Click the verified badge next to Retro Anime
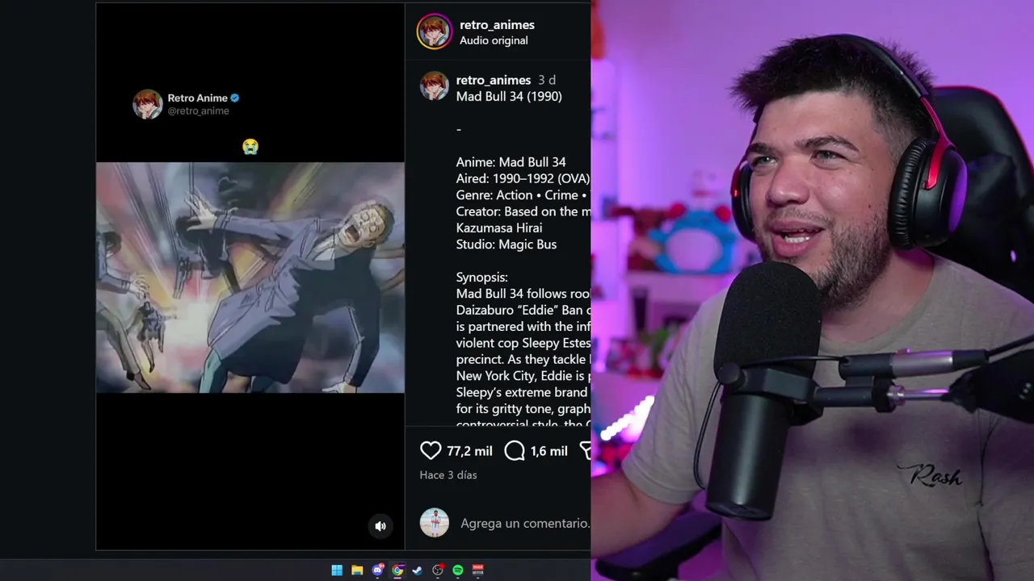The width and height of the screenshot is (1034, 581). tap(235, 98)
